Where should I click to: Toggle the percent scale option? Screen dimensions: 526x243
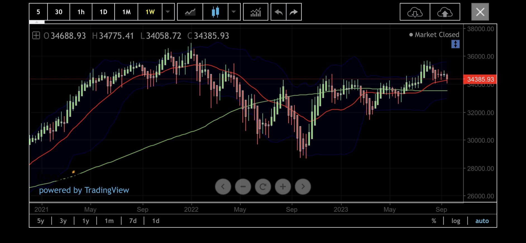[434, 221]
